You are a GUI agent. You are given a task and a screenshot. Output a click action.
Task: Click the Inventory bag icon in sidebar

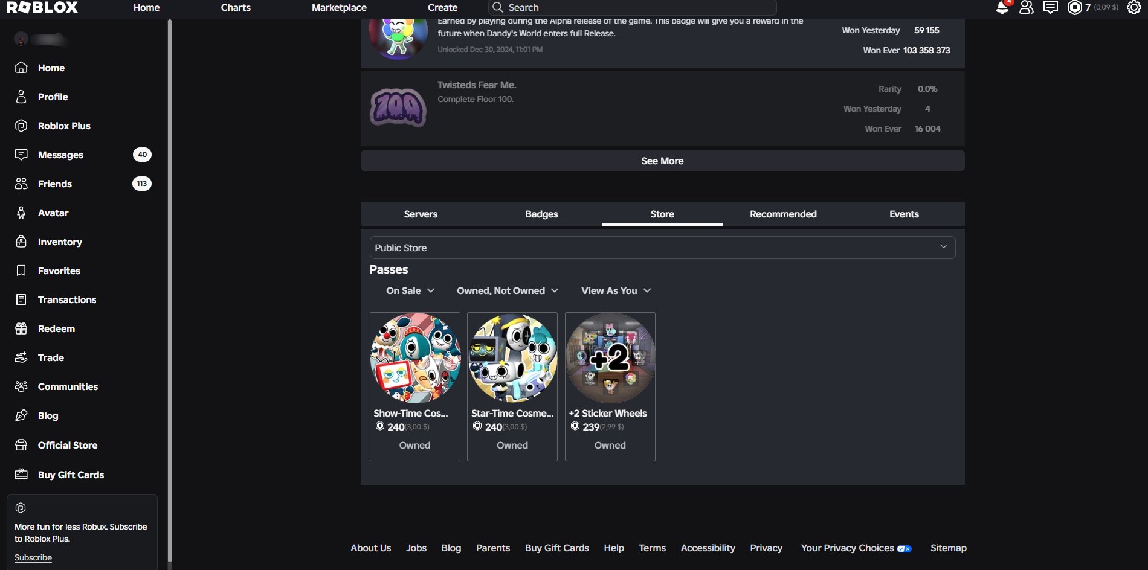(x=21, y=242)
